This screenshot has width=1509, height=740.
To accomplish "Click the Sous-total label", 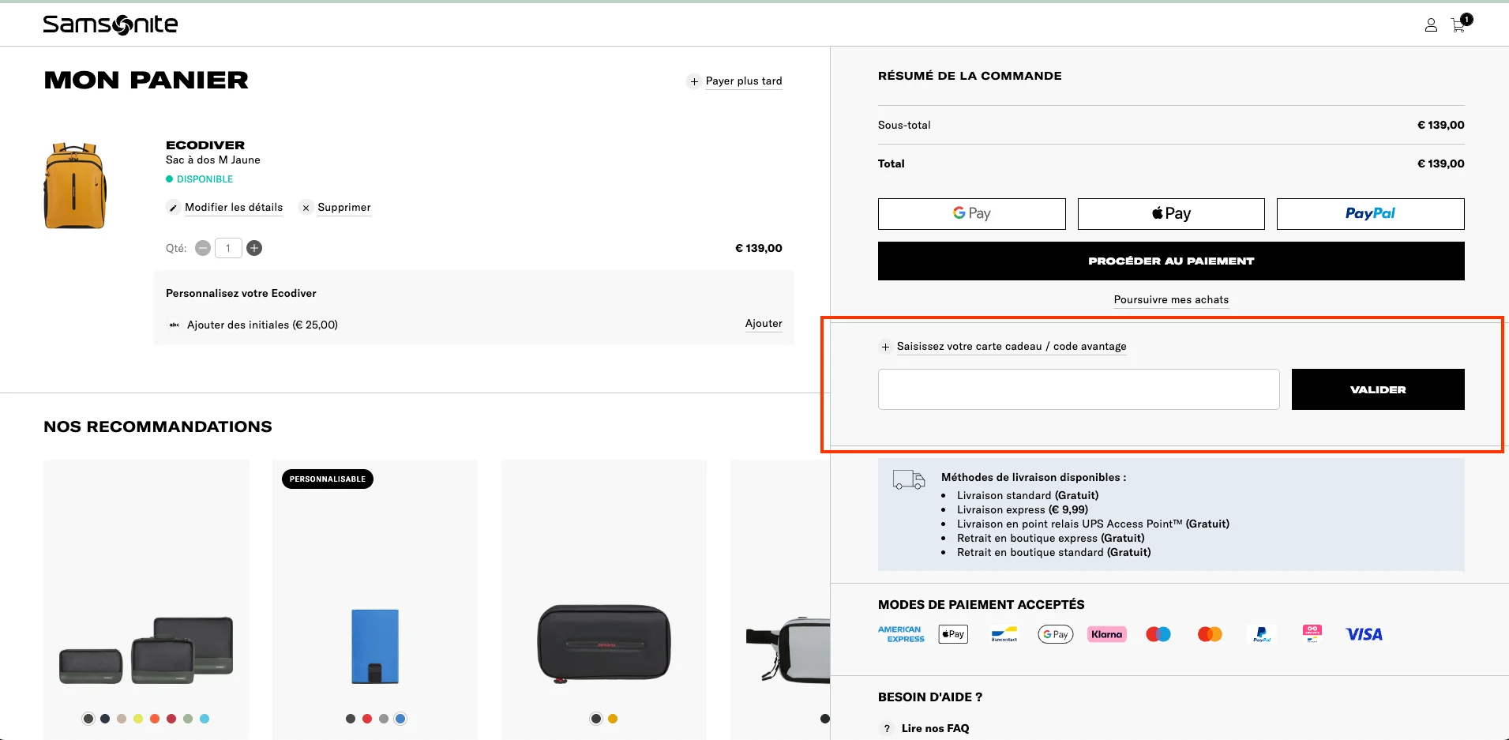I will tap(904, 125).
